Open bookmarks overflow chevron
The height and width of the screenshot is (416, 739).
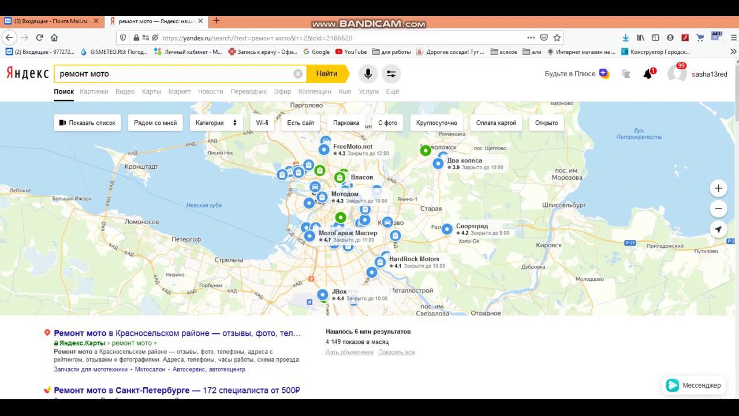(733, 51)
